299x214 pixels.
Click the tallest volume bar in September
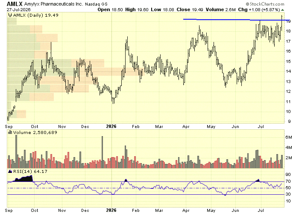[x=16, y=152]
